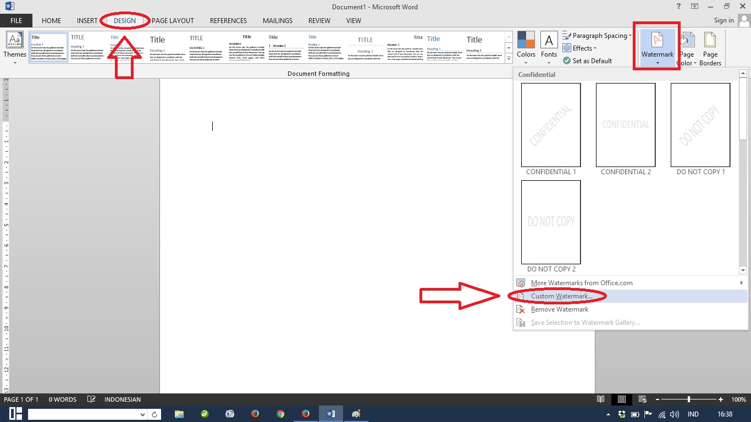Click the Word icon in the taskbar
751x422 pixels.
click(331, 414)
